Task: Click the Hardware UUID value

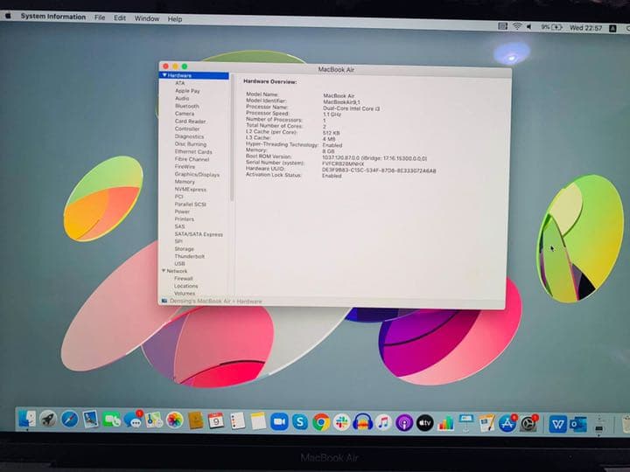Action: point(379,170)
